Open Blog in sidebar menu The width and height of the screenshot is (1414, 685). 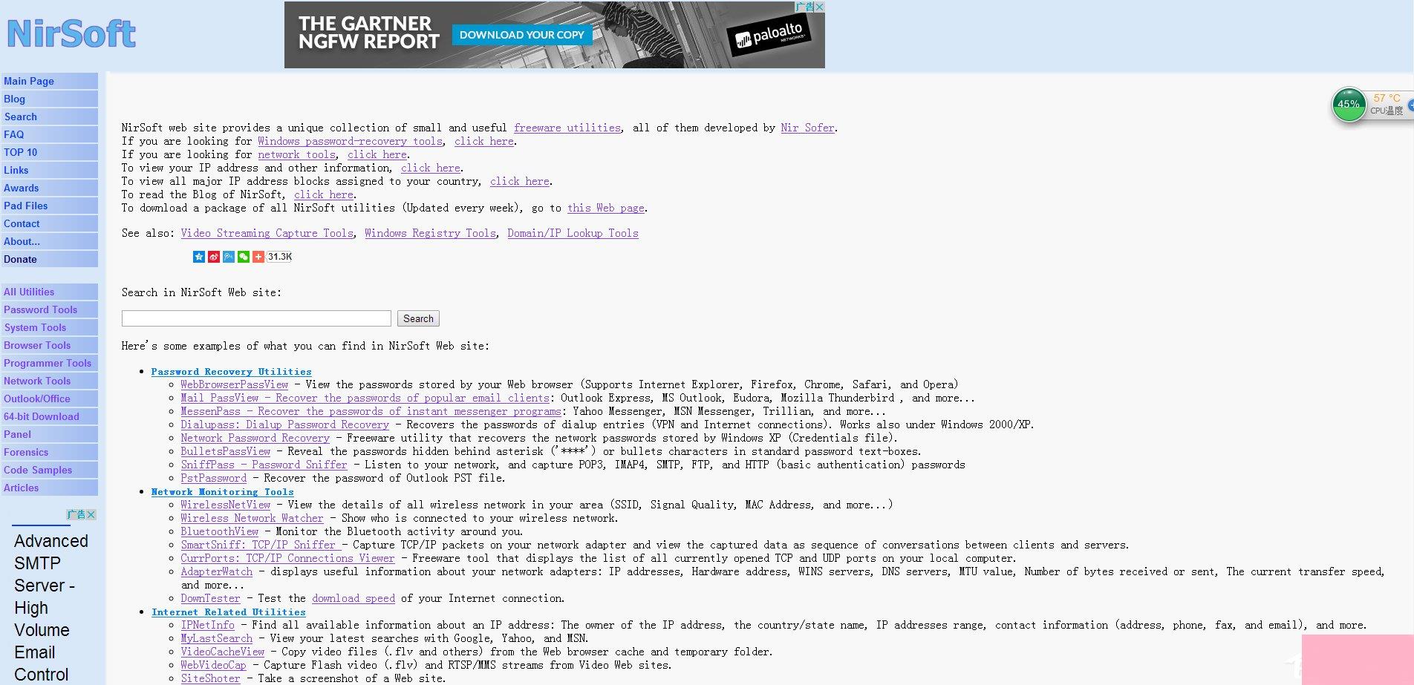[50, 99]
